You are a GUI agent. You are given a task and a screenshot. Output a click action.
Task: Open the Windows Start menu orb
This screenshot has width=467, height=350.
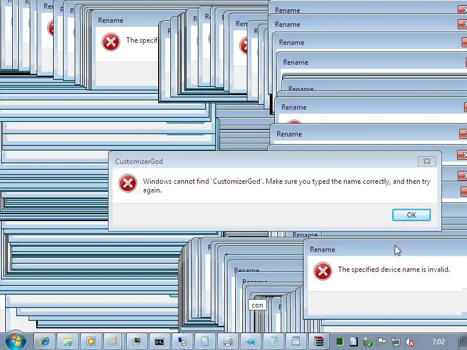[15, 341]
